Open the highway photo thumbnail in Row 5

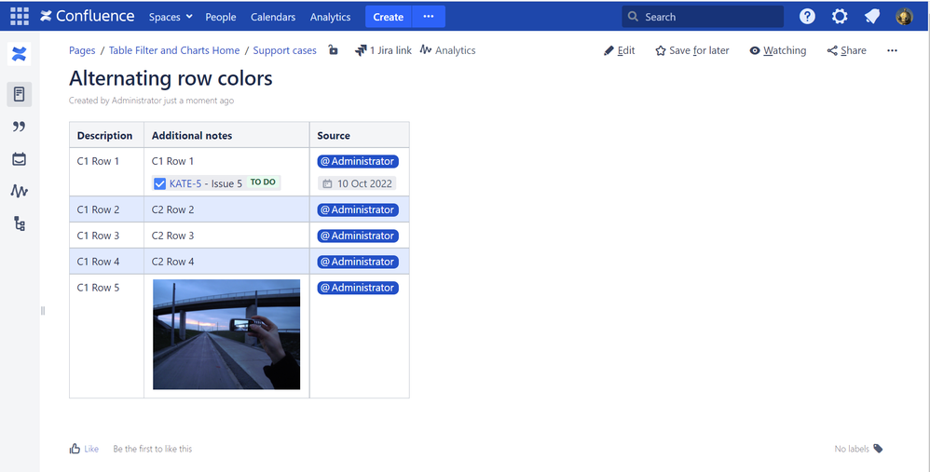(x=226, y=334)
